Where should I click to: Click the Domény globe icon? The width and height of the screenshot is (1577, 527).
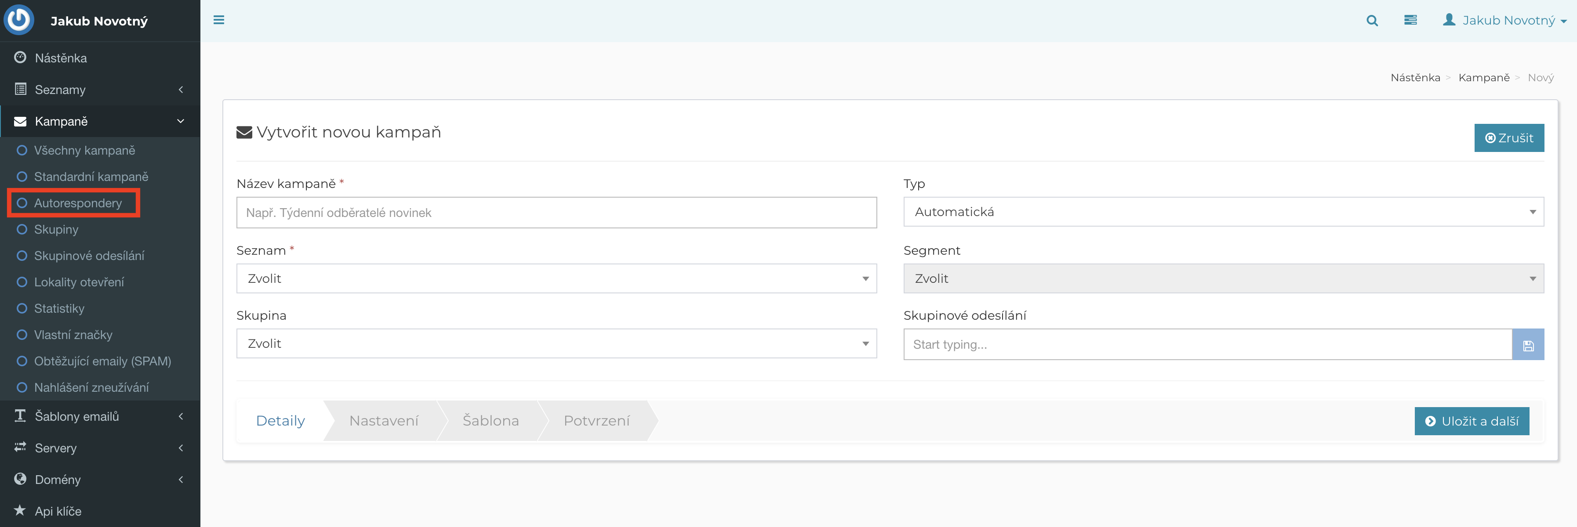click(x=20, y=479)
